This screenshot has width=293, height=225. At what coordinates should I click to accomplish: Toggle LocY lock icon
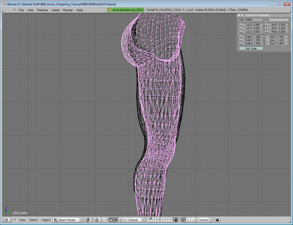pos(240,28)
